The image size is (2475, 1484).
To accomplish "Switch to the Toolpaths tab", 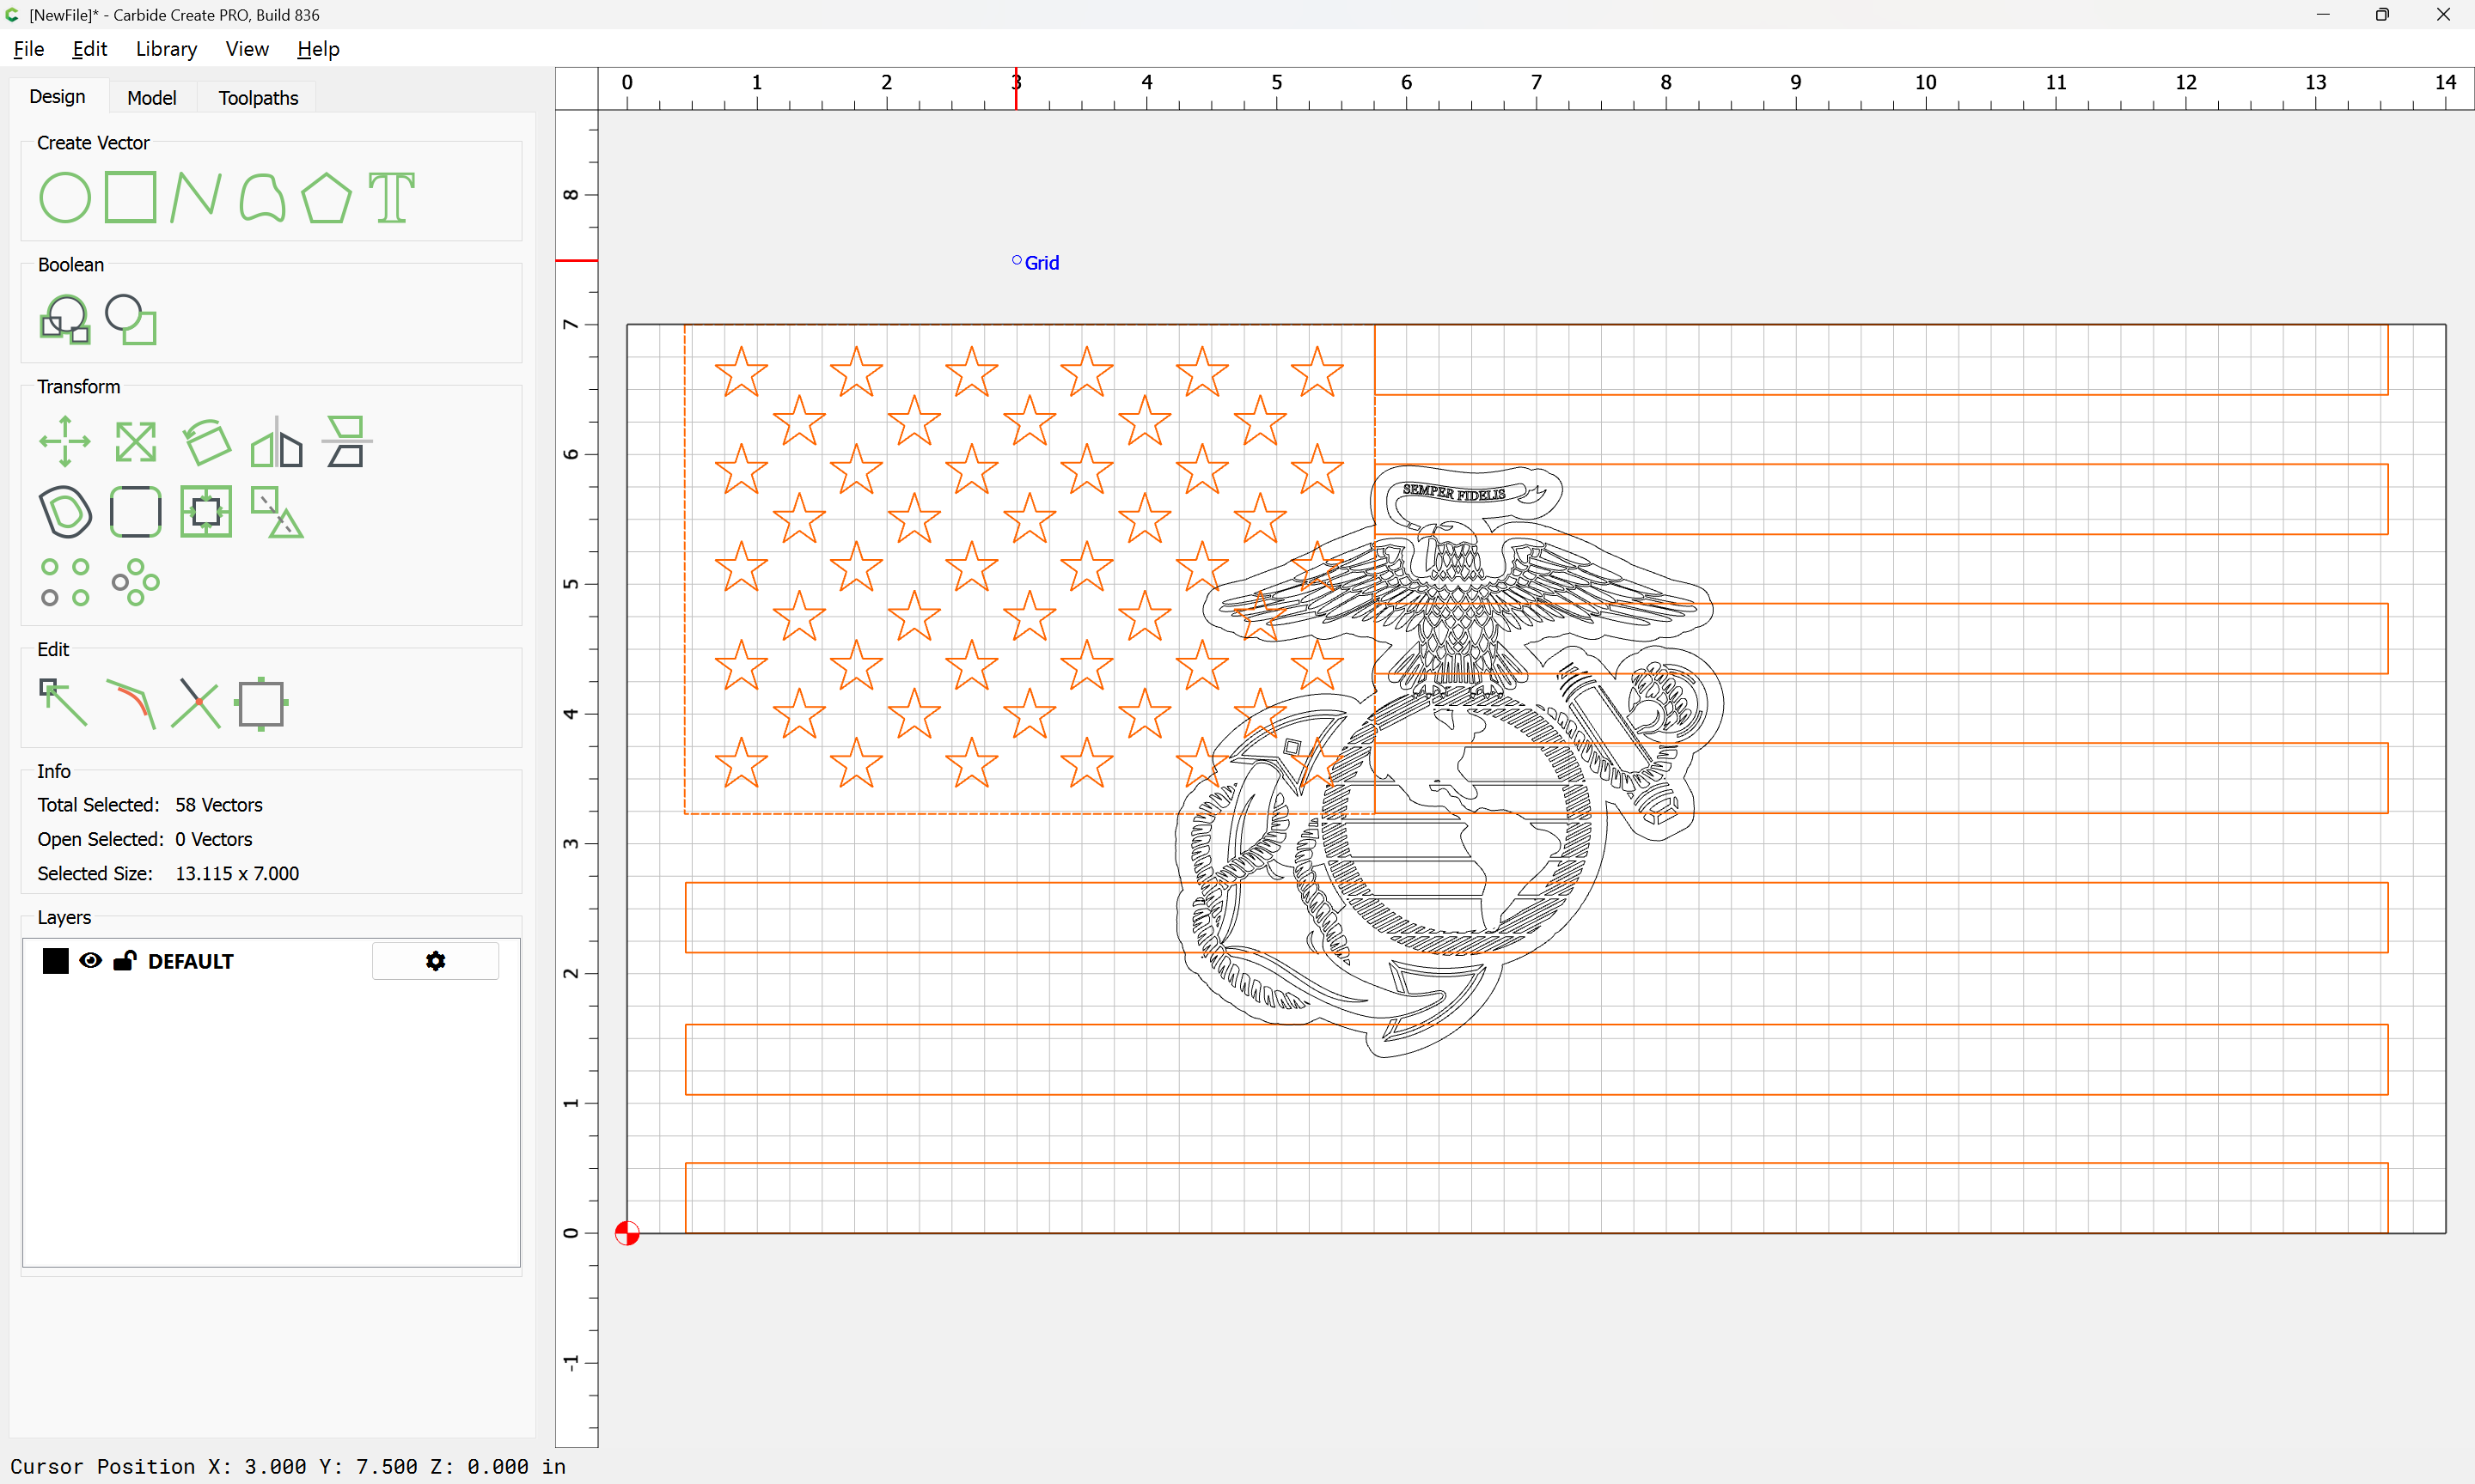I will [258, 98].
